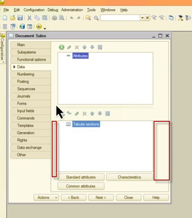Image resolution: width=192 pixels, height=218 pixels.
Task: Switch to the Input fields tab
Action: tap(30, 111)
